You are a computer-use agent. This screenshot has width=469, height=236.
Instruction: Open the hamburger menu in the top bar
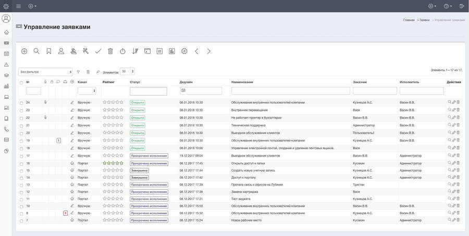pos(19,6)
